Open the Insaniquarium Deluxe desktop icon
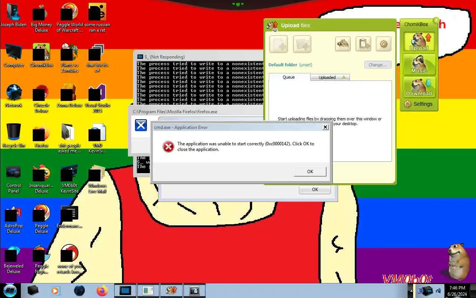This screenshot has width=476, height=298. click(x=42, y=179)
